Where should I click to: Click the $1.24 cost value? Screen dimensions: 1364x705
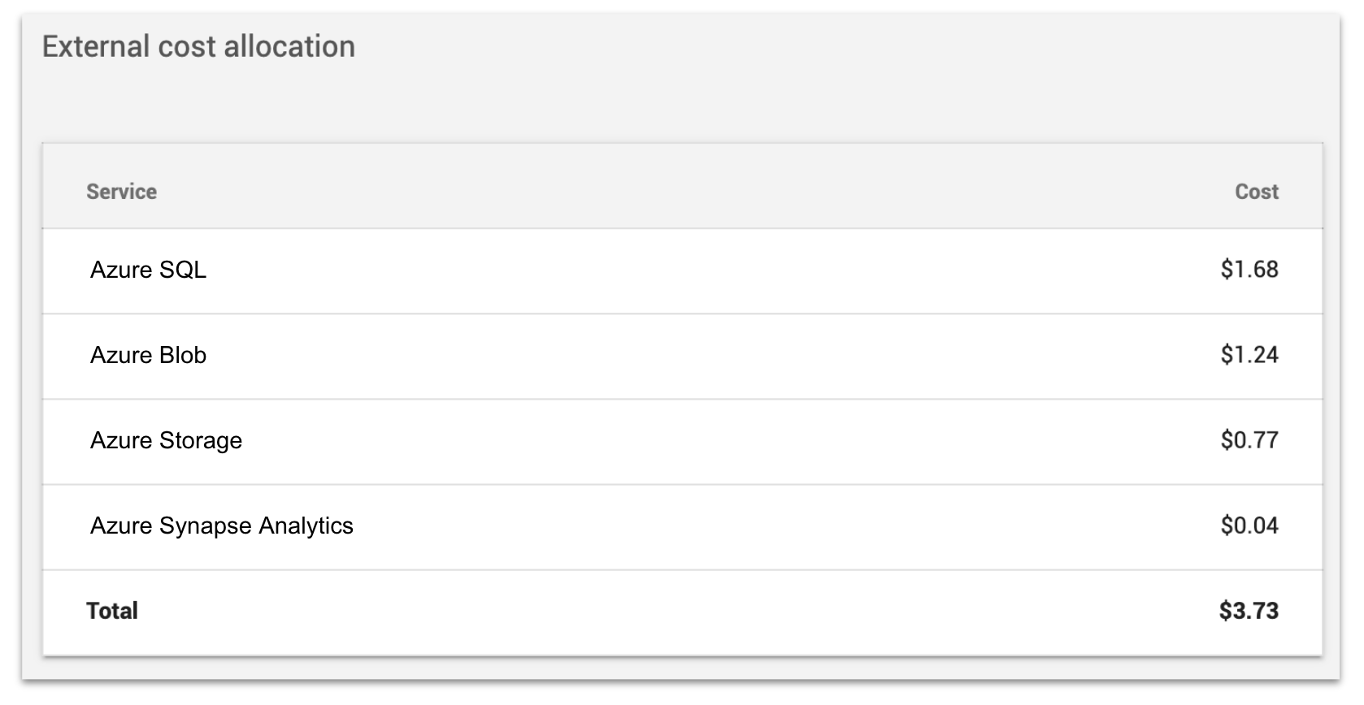[1249, 355]
